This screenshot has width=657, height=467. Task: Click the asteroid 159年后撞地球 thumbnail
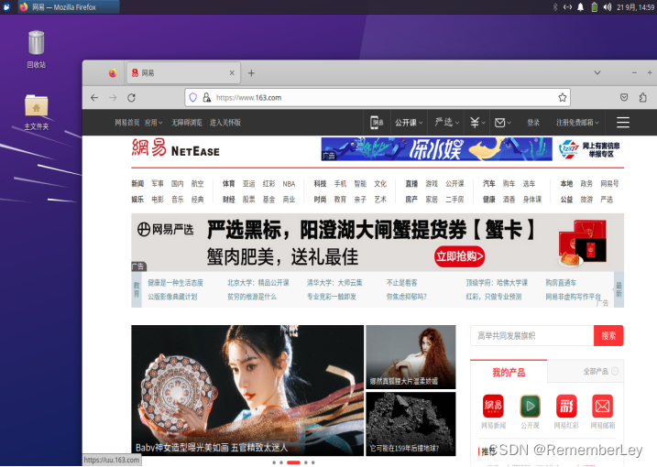tap(411, 424)
